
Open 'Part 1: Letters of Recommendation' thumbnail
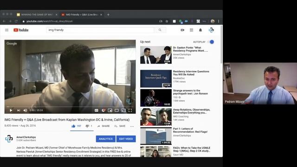[156, 136]
